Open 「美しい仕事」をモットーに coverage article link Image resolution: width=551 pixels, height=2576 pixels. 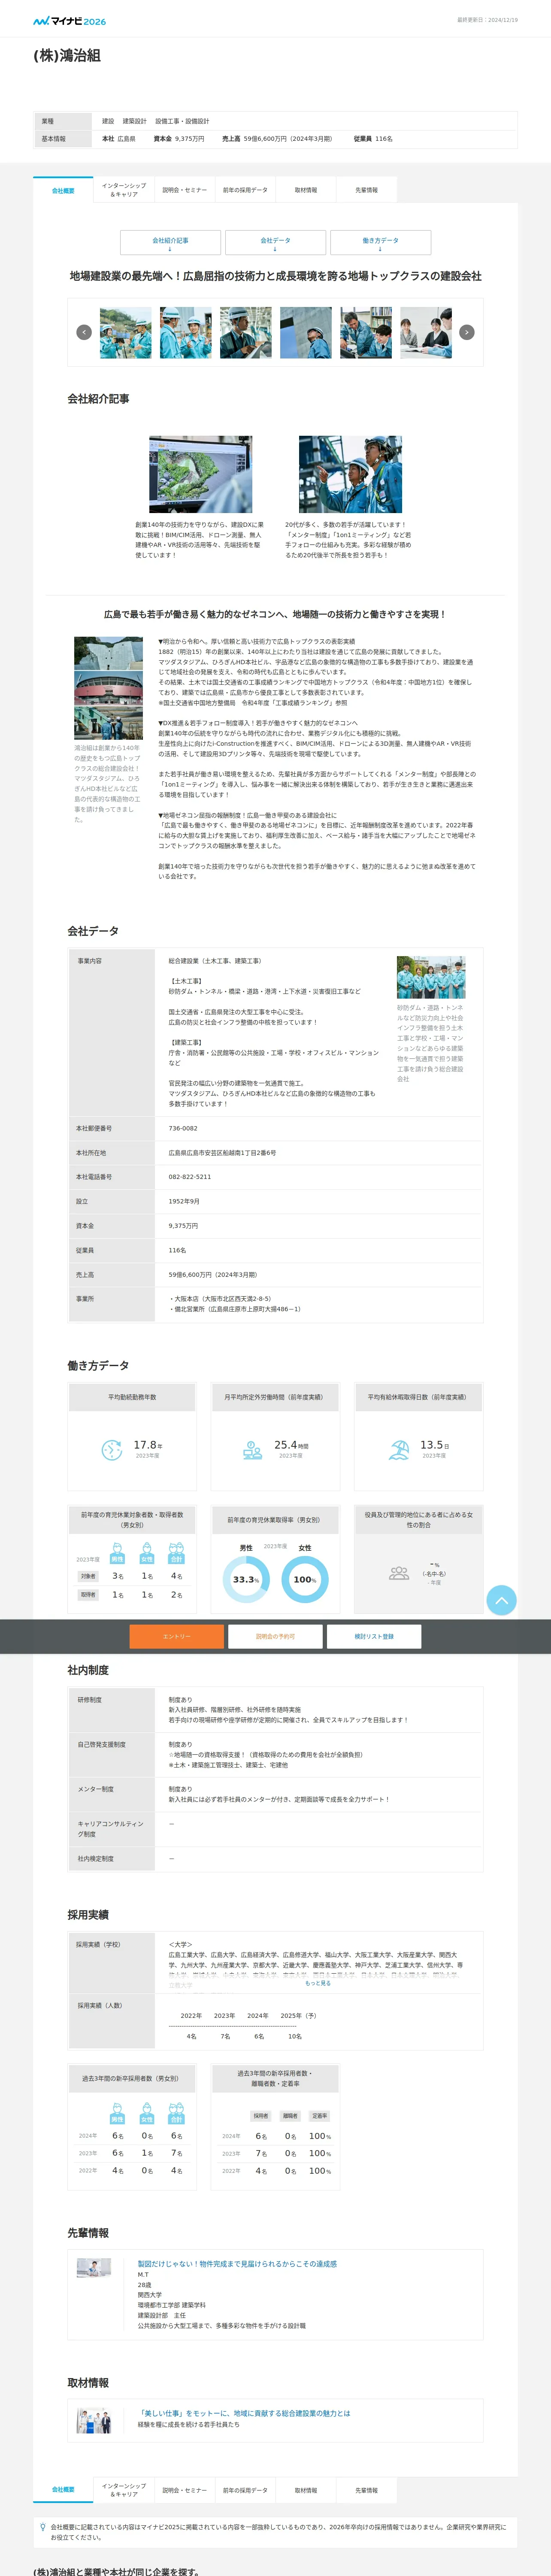(x=244, y=2413)
